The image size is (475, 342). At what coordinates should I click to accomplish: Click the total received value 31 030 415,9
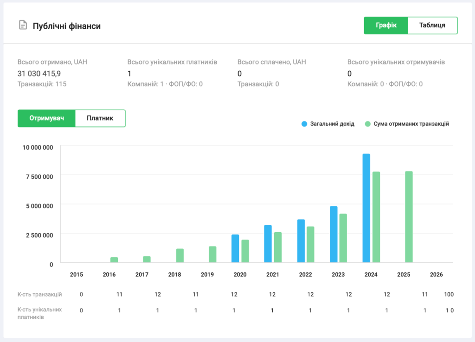[39, 73]
